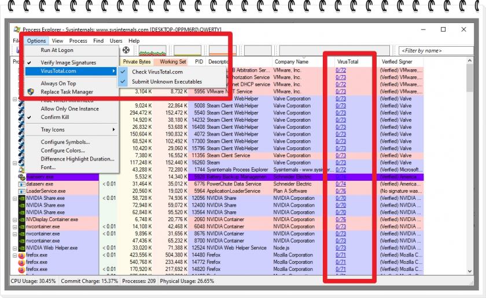
Task: Click the Replace Task Manager shield icon
Action: coord(31,92)
